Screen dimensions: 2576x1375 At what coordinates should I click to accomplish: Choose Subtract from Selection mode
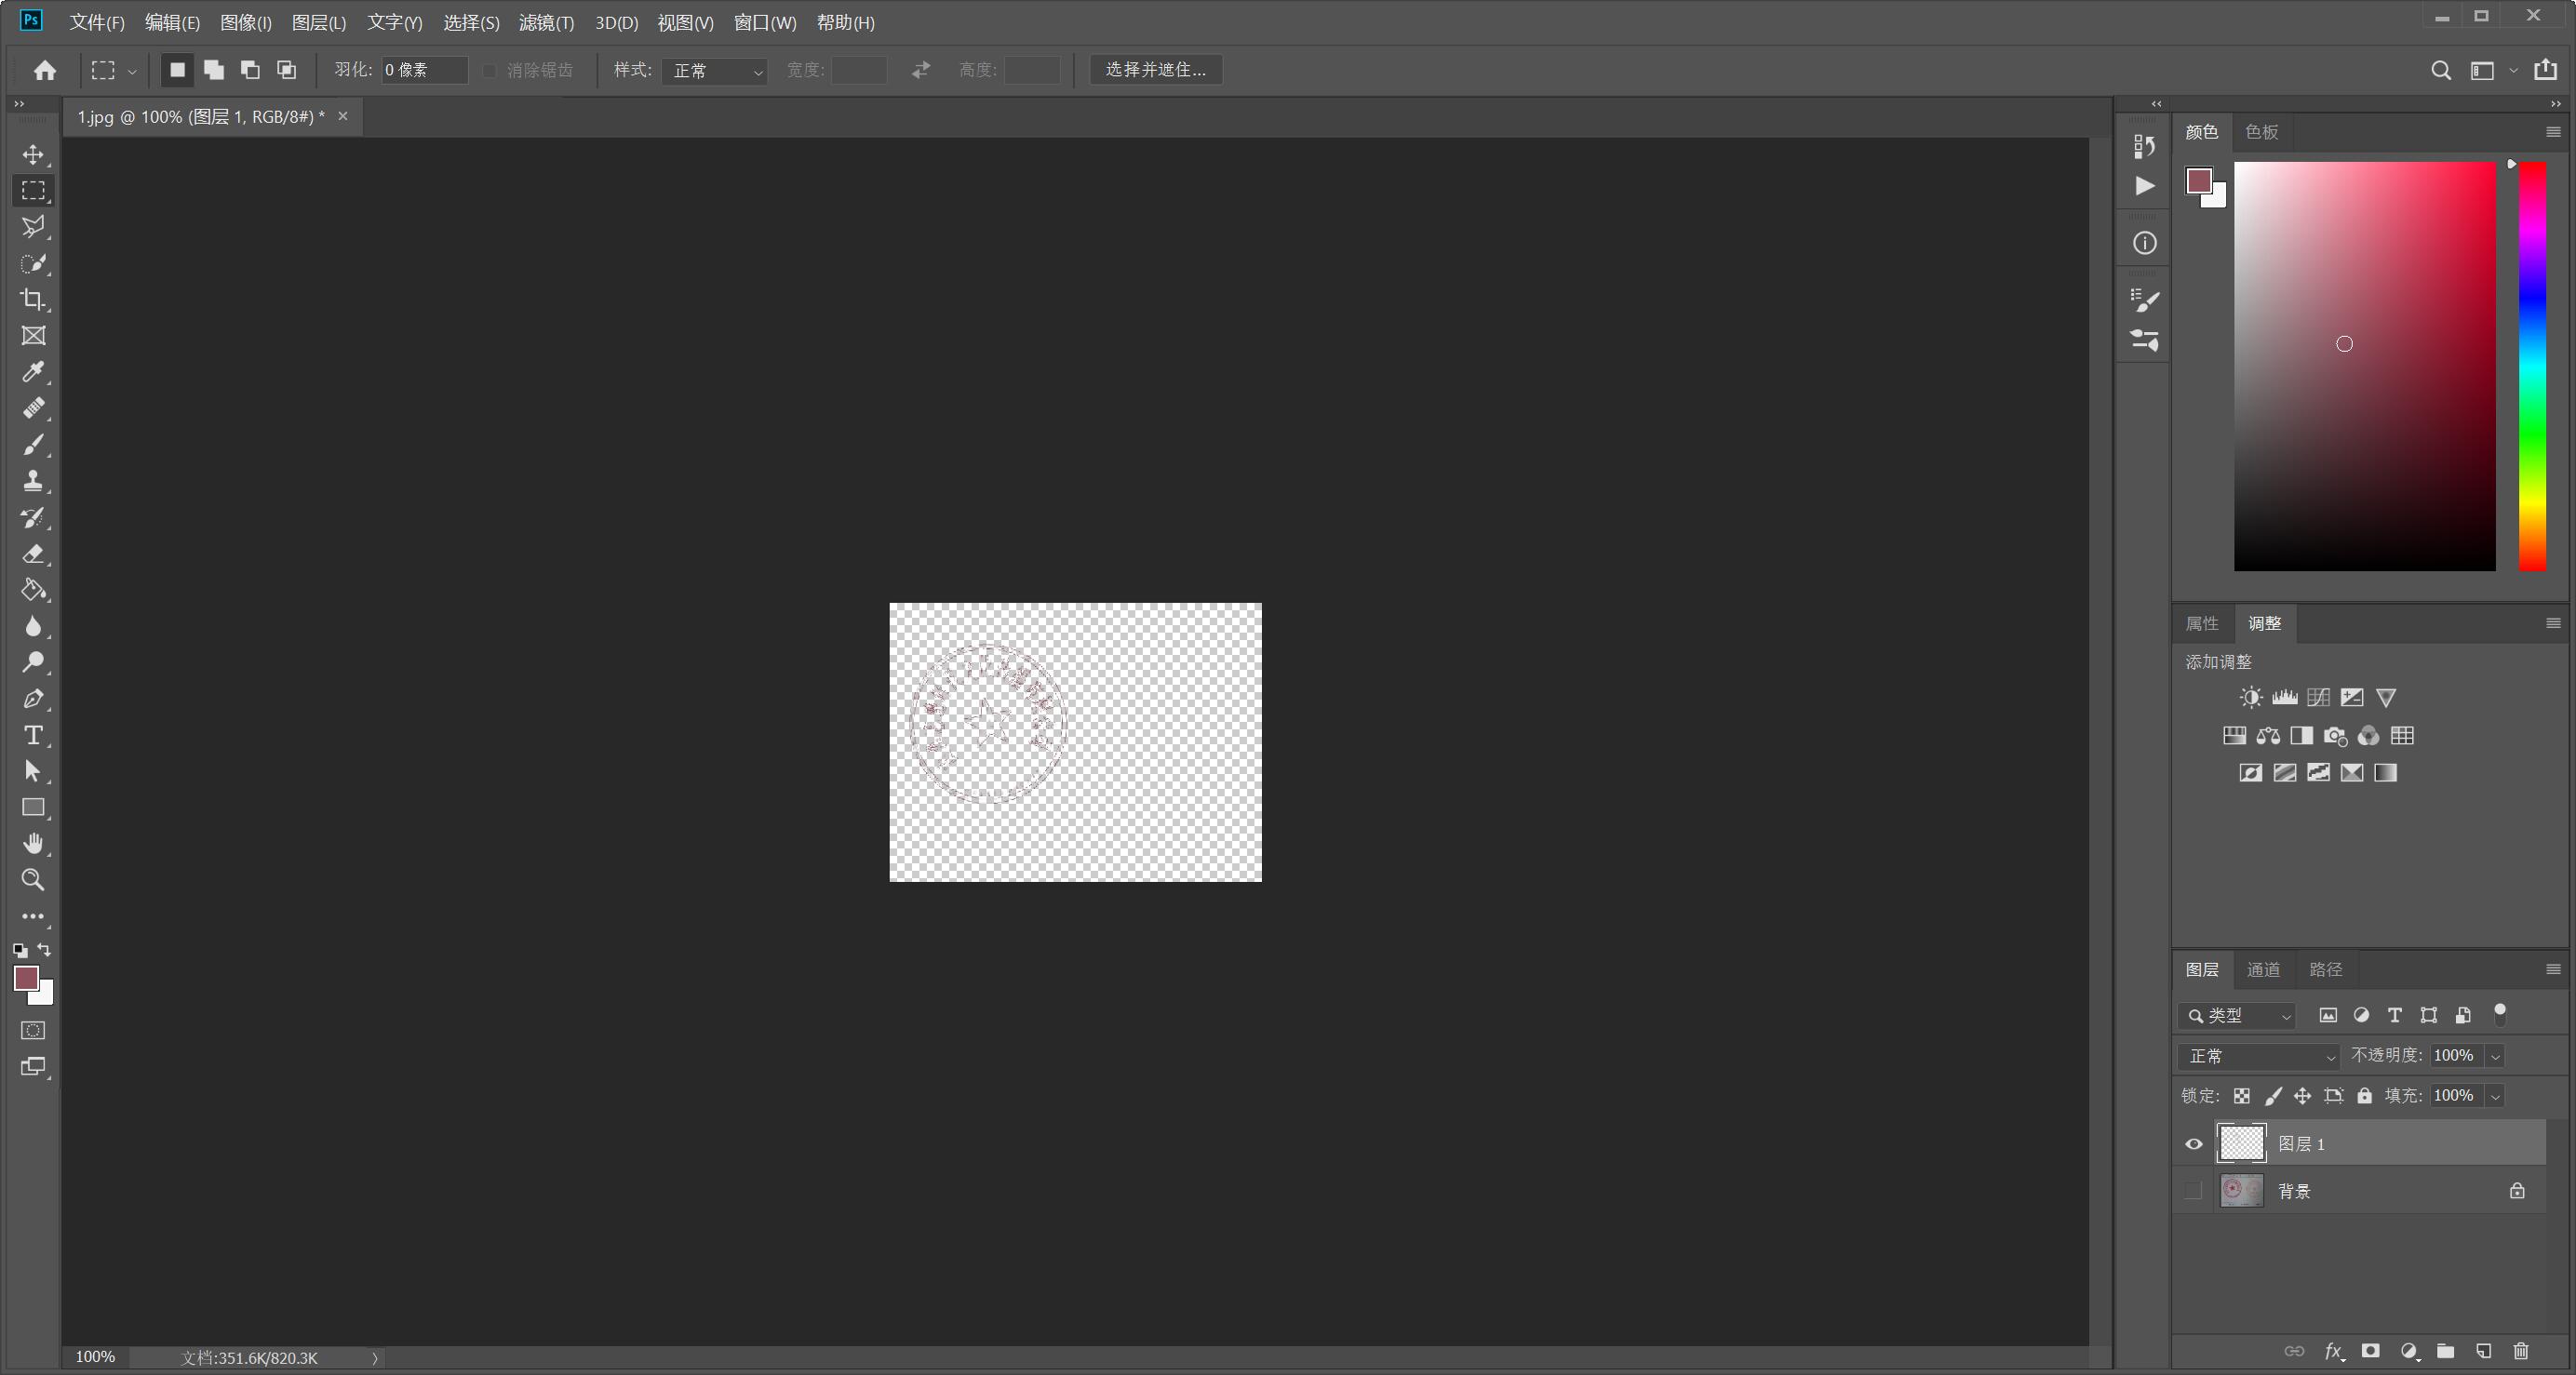click(x=250, y=70)
